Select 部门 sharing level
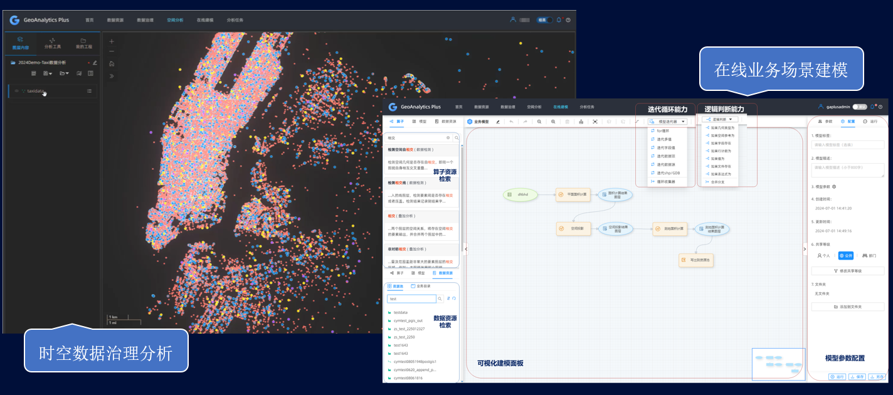Viewport: 893px width, 395px height. pyautogui.click(x=869, y=256)
